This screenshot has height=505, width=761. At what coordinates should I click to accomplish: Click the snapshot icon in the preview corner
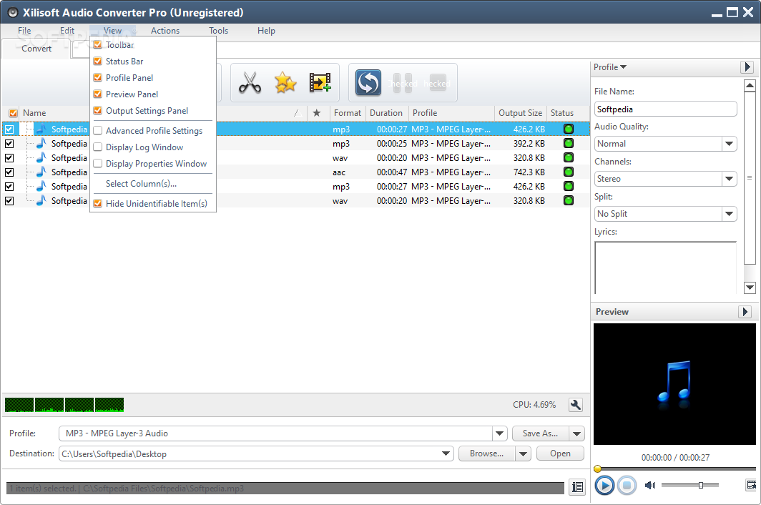751,484
